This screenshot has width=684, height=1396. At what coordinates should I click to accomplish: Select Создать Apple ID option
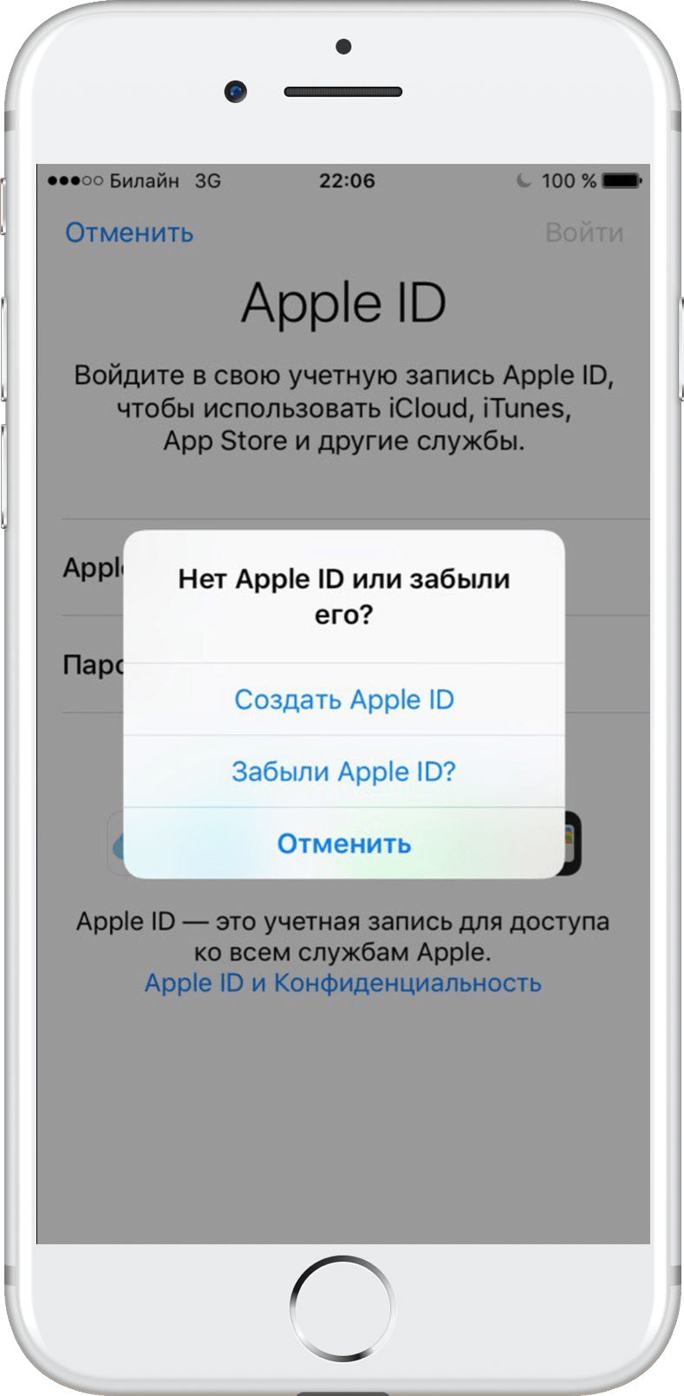point(344,700)
